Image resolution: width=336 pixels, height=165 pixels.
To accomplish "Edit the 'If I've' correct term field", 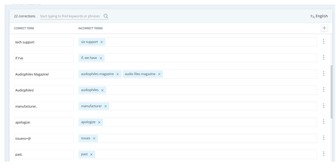I will point(44,58).
